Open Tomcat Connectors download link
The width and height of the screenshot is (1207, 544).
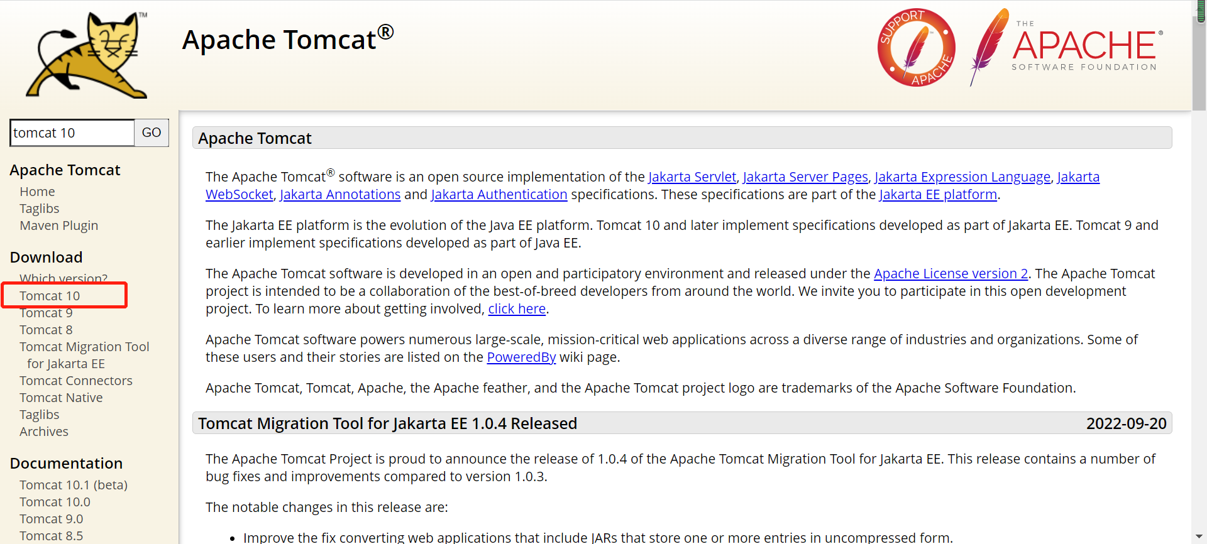[76, 381]
